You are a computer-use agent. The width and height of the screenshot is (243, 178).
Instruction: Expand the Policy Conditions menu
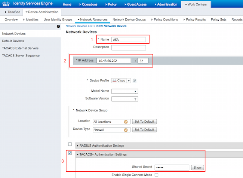tap(164, 19)
